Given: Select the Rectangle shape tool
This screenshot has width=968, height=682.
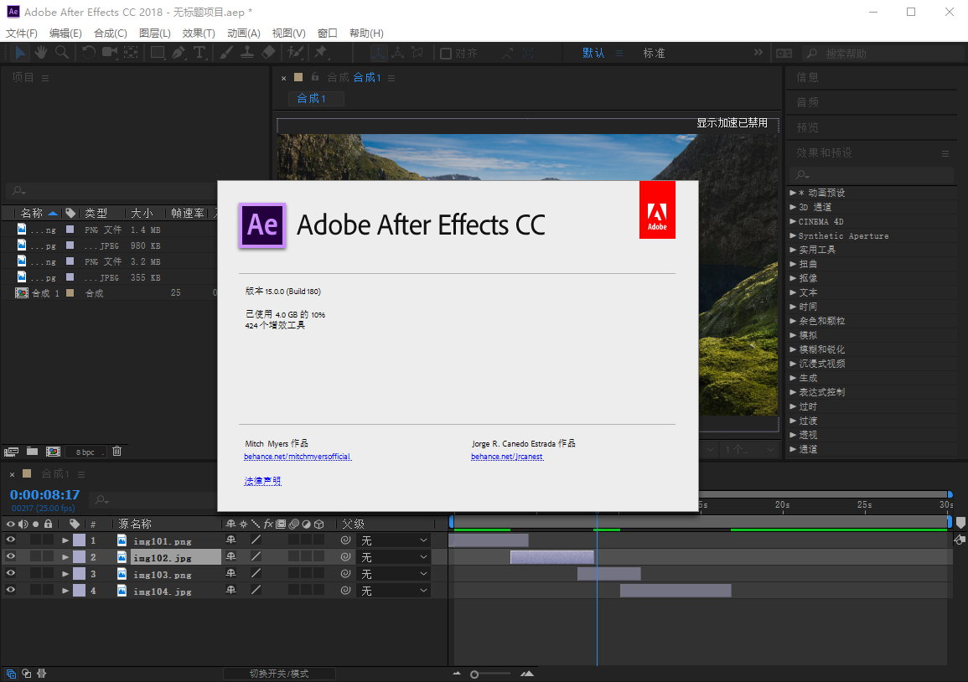Looking at the screenshot, I should (158, 53).
